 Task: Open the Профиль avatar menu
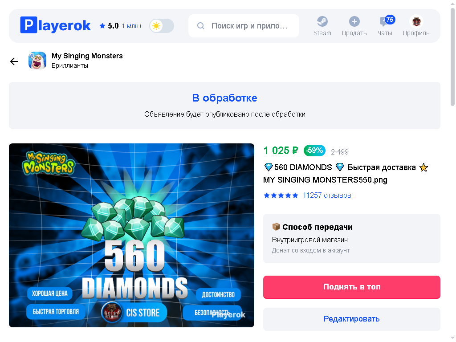pos(416,21)
